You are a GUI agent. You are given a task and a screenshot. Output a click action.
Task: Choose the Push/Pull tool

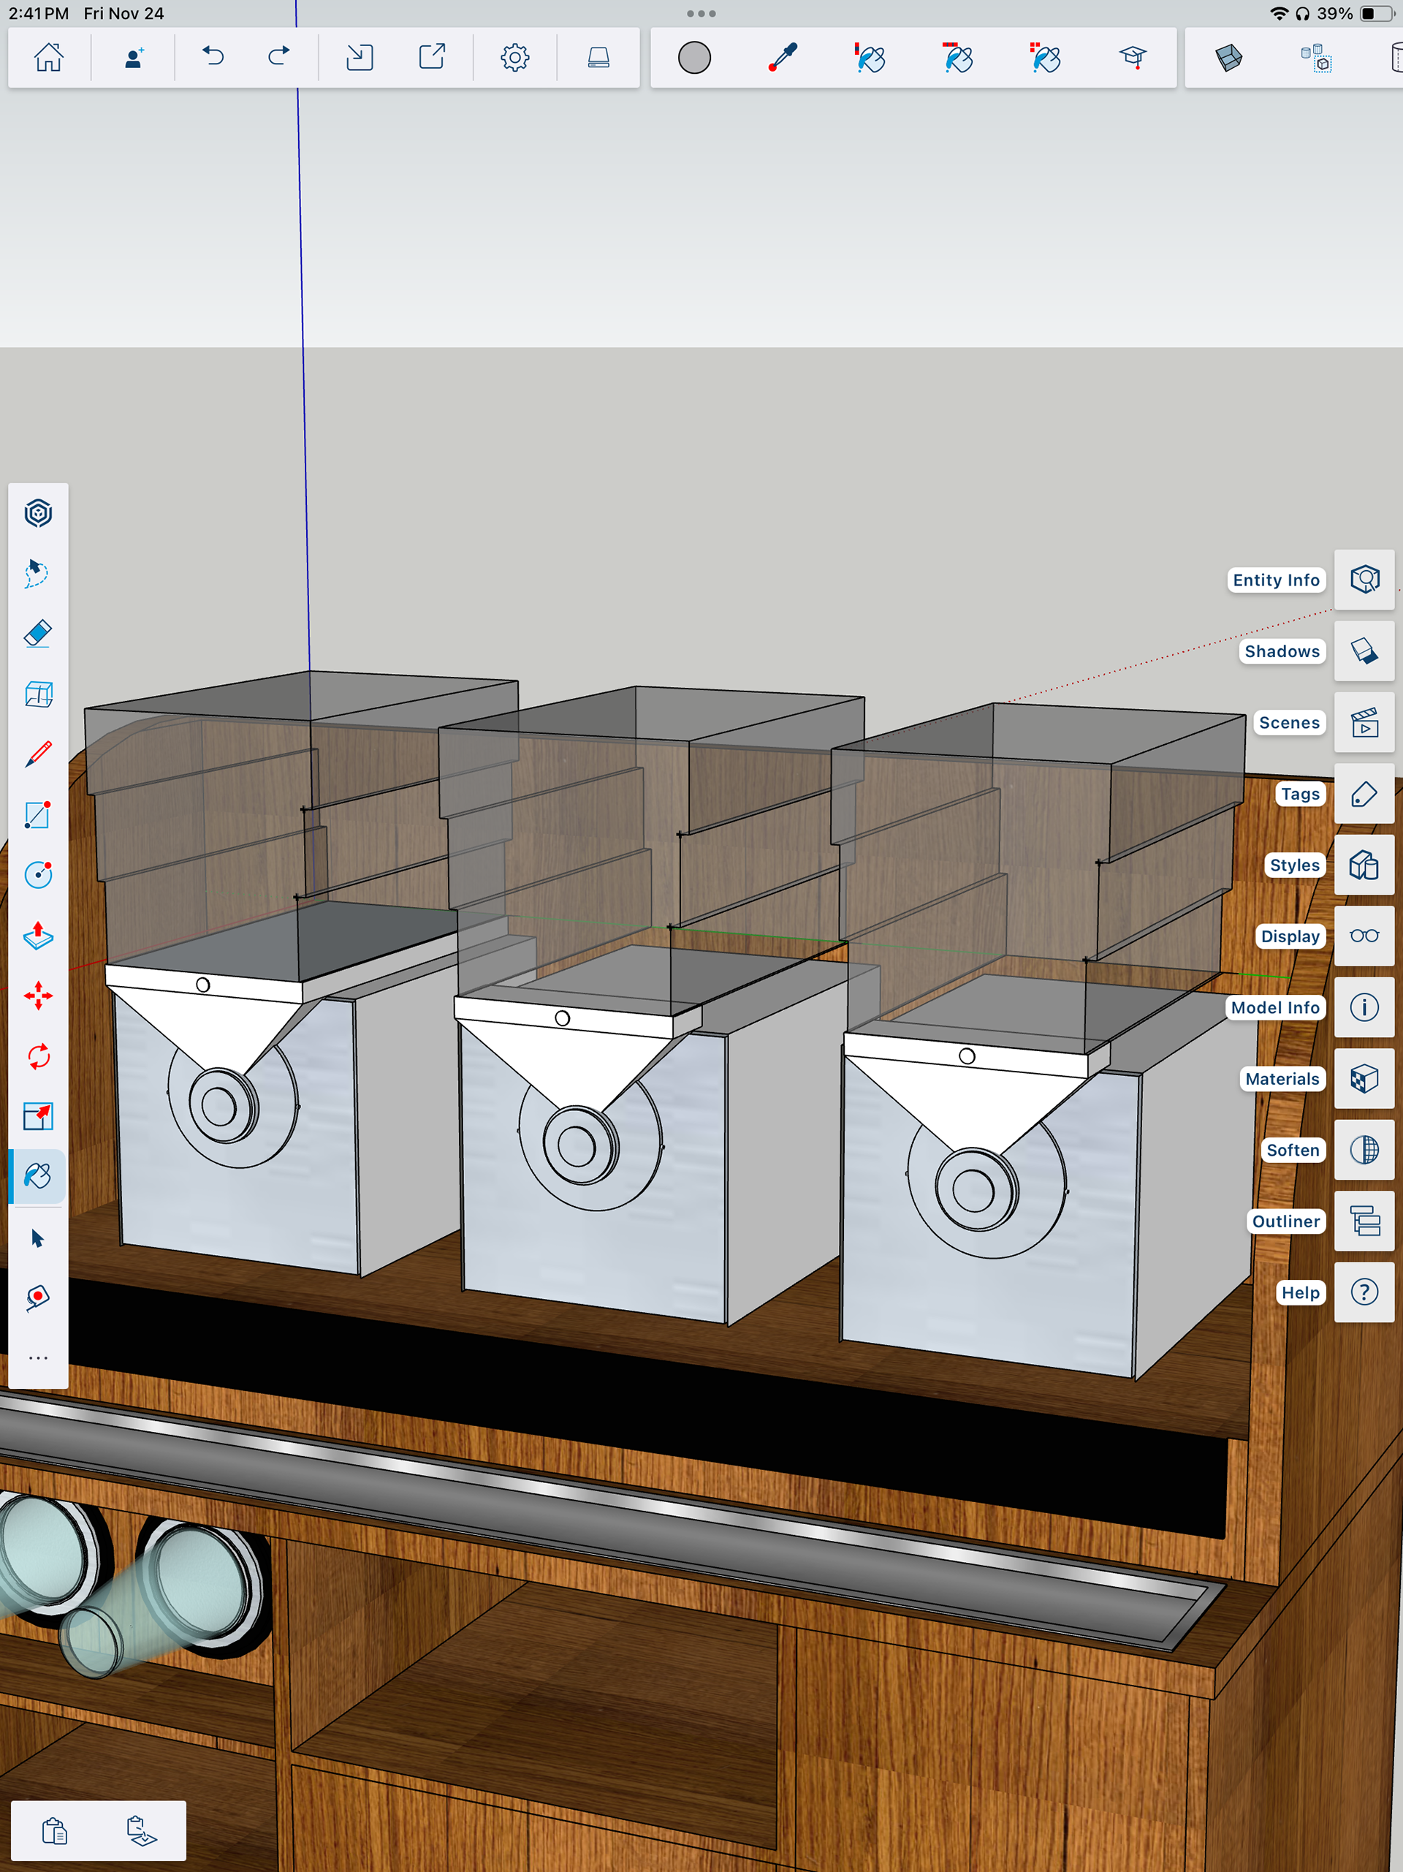coord(38,935)
